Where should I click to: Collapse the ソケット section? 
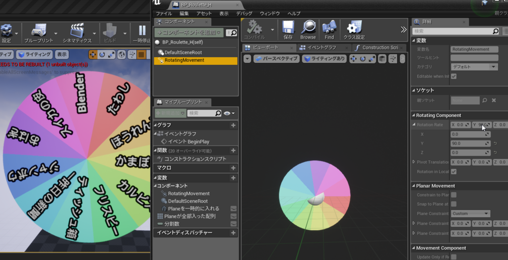tap(414, 90)
